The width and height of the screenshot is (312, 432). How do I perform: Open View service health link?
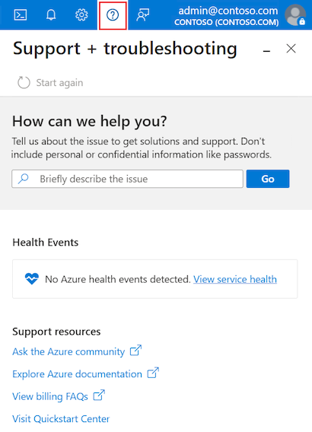click(x=235, y=279)
